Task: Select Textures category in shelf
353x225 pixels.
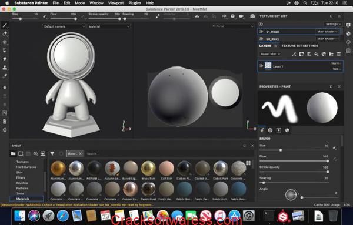Action: pos(22,162)
